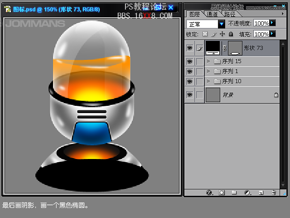290x218 pixels.
Task: Open the 不透明度 opacity slider arrow
Action: coord(272,23)
